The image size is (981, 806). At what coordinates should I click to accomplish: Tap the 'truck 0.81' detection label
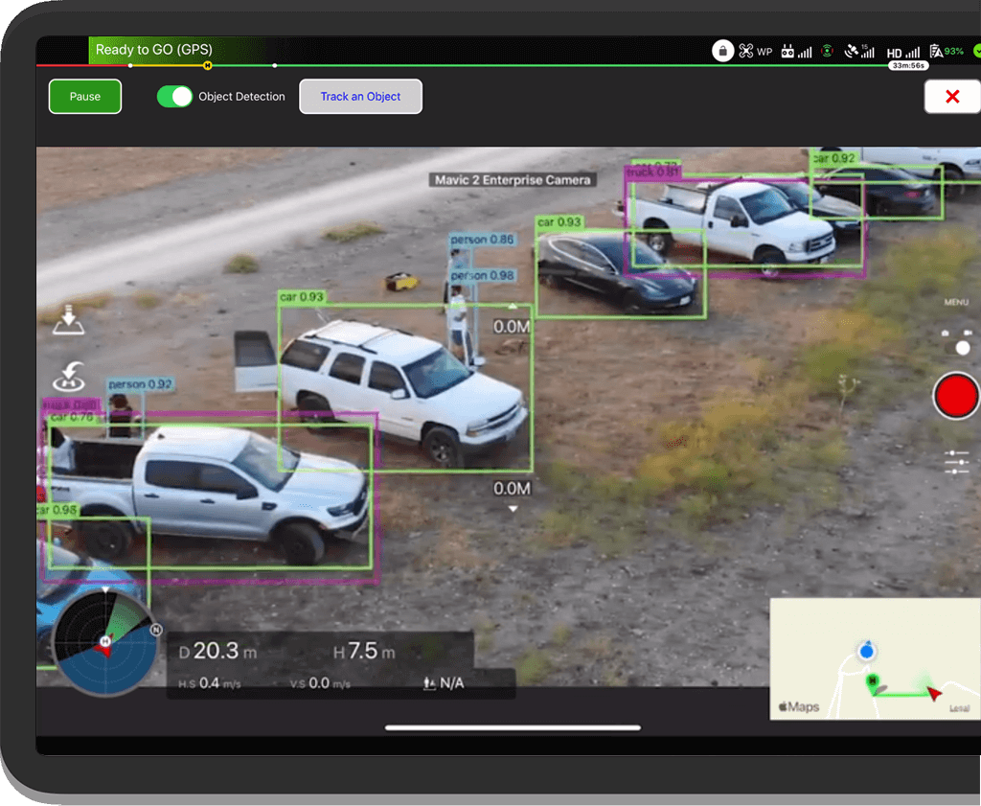(651, 173)
